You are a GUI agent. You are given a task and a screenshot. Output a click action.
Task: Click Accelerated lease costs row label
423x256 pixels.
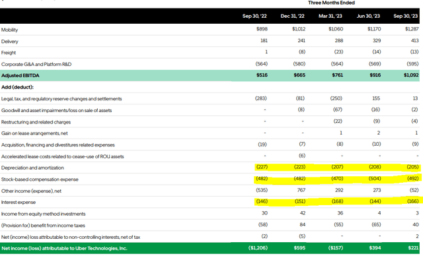pos(62,156)
